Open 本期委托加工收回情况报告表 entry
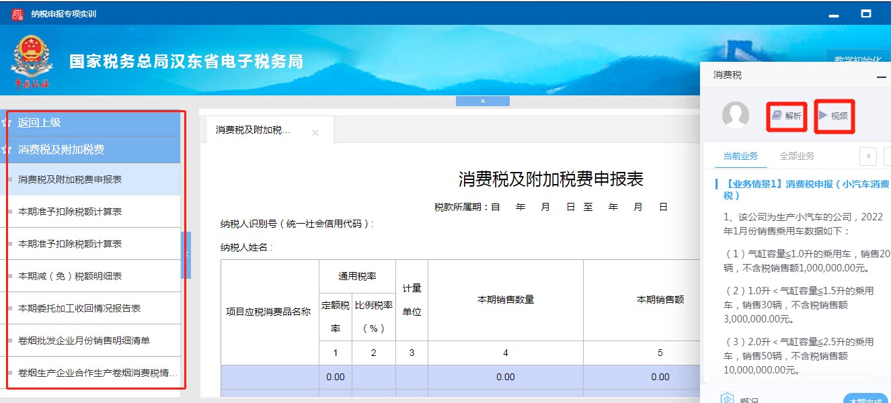 (x=90, y=308)
